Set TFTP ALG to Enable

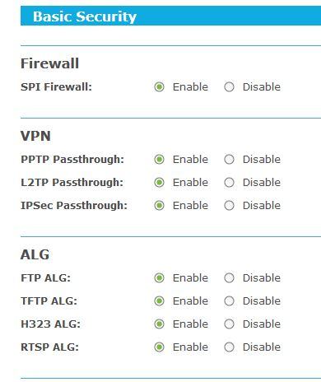click(x=159, y=301)
